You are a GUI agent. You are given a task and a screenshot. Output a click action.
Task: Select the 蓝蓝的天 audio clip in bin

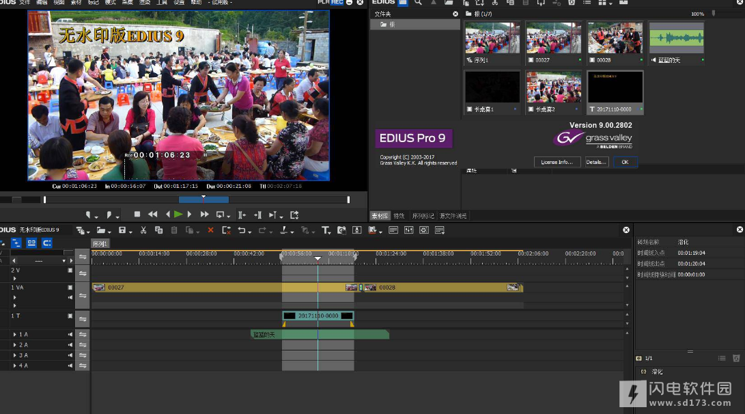(x=677, y=42)
